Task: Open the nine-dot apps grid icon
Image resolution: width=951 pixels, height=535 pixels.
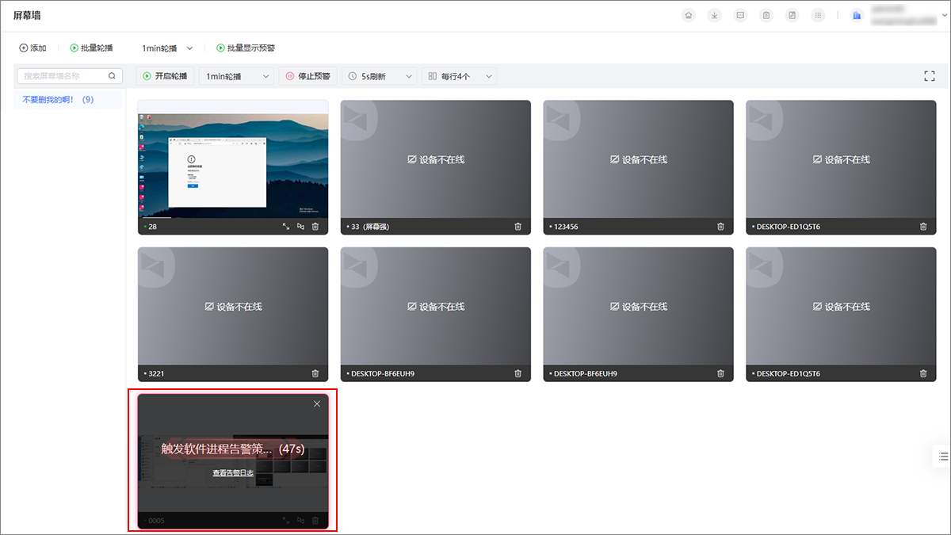Action: click(x=818, y=15)
